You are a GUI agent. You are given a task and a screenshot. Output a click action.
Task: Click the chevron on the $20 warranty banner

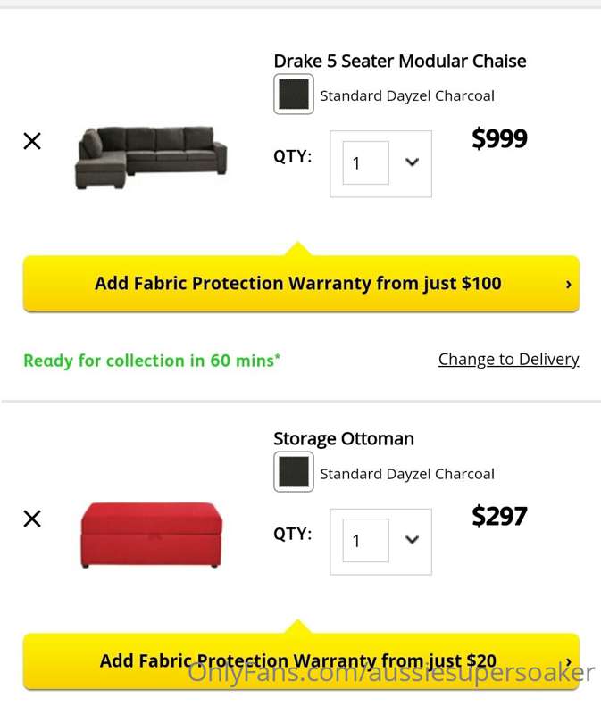(x=568, y=661)
